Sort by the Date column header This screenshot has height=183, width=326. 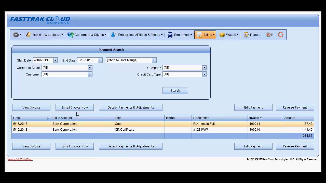pyautogui.click(x=31, y=118)
